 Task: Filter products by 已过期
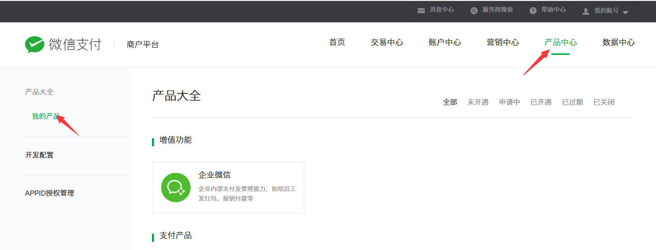(573, 102)
